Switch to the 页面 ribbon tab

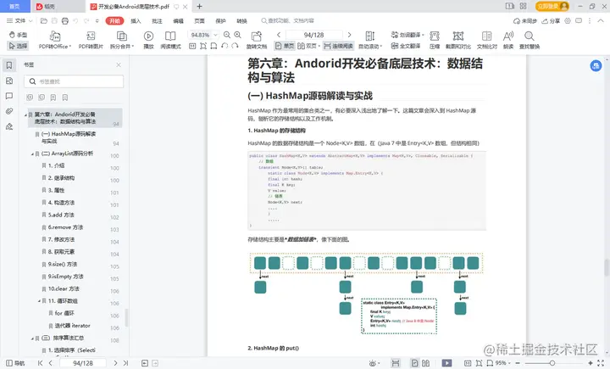coord(200,21)
